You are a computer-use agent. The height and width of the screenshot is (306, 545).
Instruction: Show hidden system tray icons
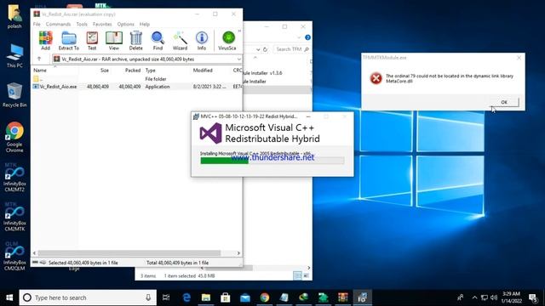point(474,297)
